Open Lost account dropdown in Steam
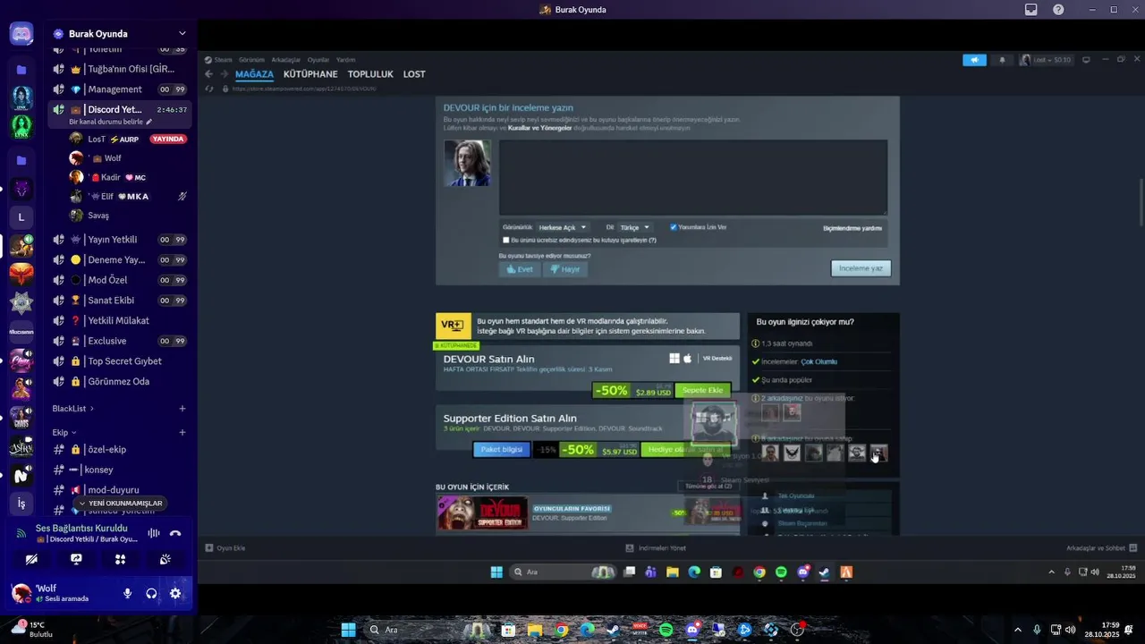 1047,60
